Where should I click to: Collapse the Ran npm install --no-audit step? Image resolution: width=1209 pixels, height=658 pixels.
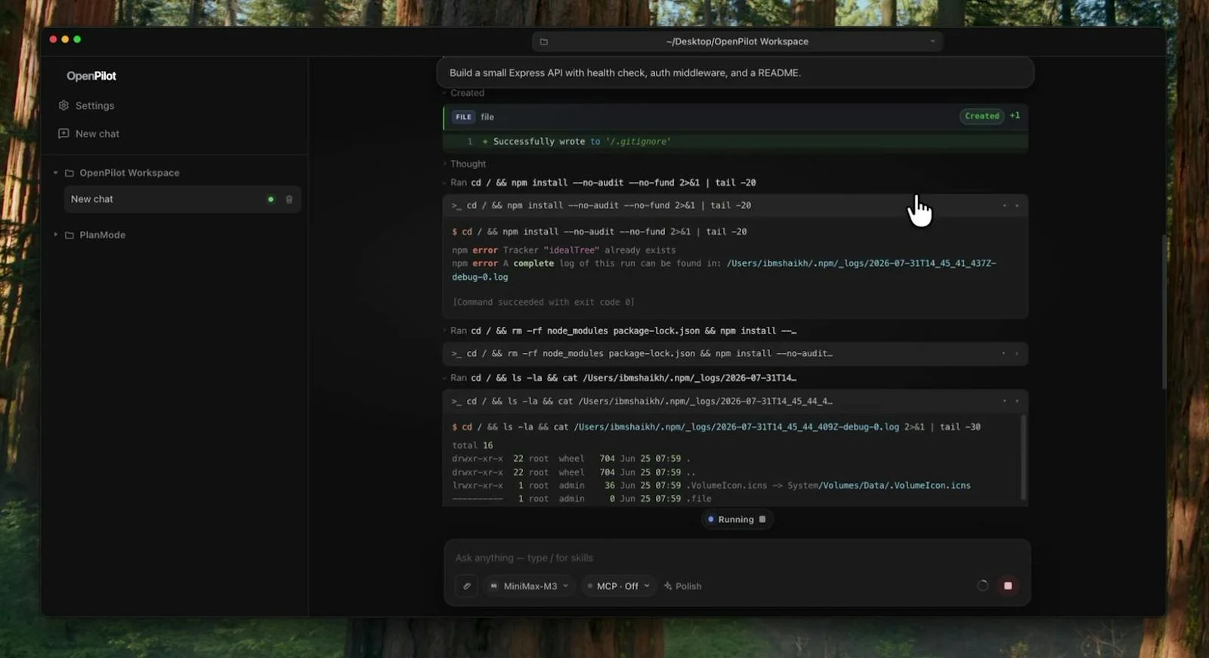coord(599,183)
